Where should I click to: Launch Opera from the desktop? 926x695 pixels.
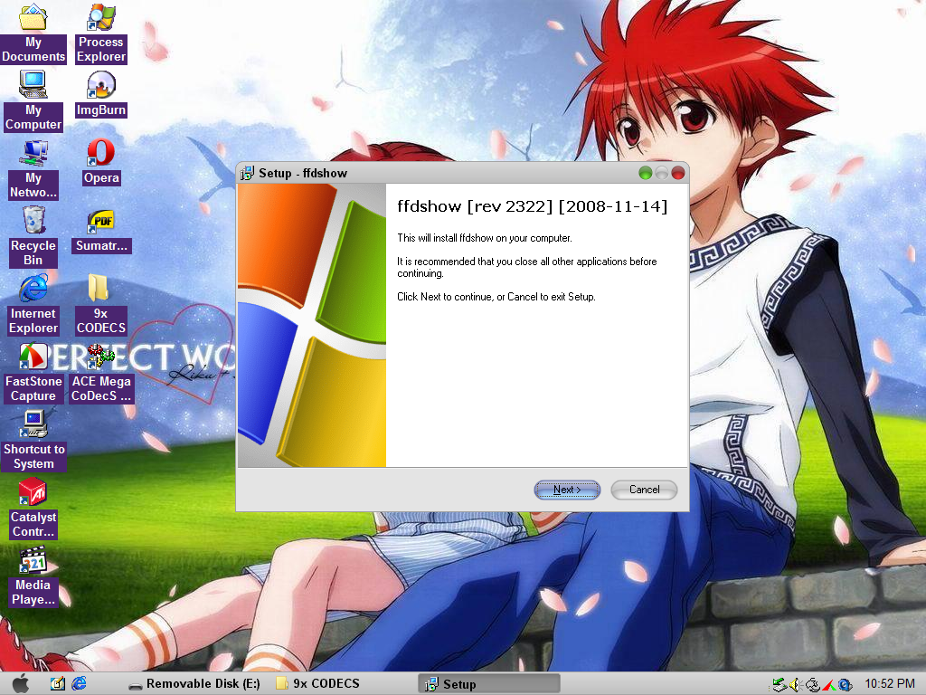point(100,154)
